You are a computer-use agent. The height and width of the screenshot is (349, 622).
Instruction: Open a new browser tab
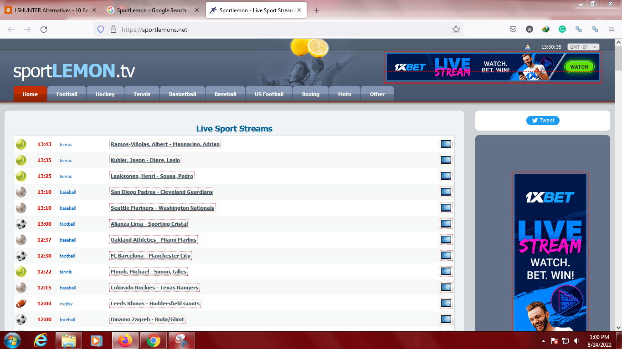[317, 10]
